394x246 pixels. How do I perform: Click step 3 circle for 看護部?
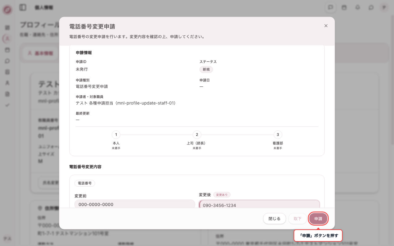(x=278, y=135)
